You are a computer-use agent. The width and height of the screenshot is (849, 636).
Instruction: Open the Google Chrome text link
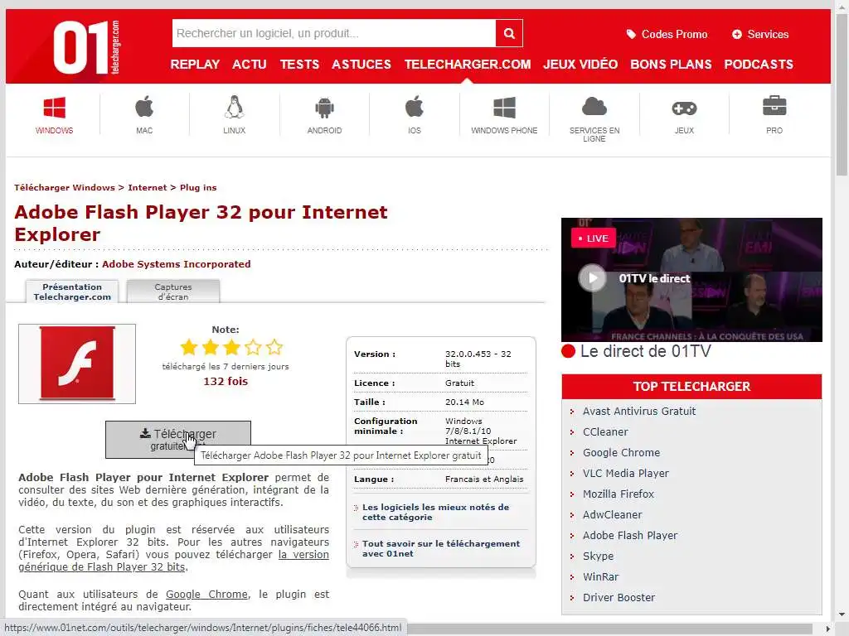pyautogui.click(x=206, y=594)
